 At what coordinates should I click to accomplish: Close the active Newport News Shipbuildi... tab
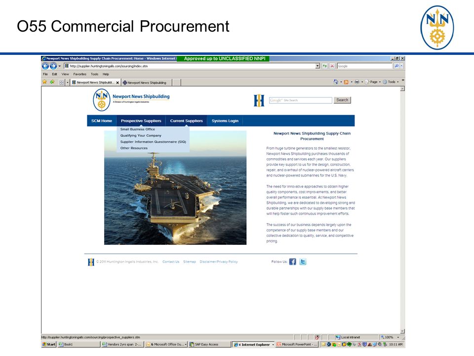click(x=118, y=83)
